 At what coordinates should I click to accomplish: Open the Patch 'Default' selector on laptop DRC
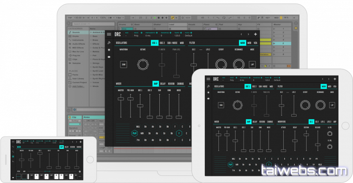click(189, 35)
